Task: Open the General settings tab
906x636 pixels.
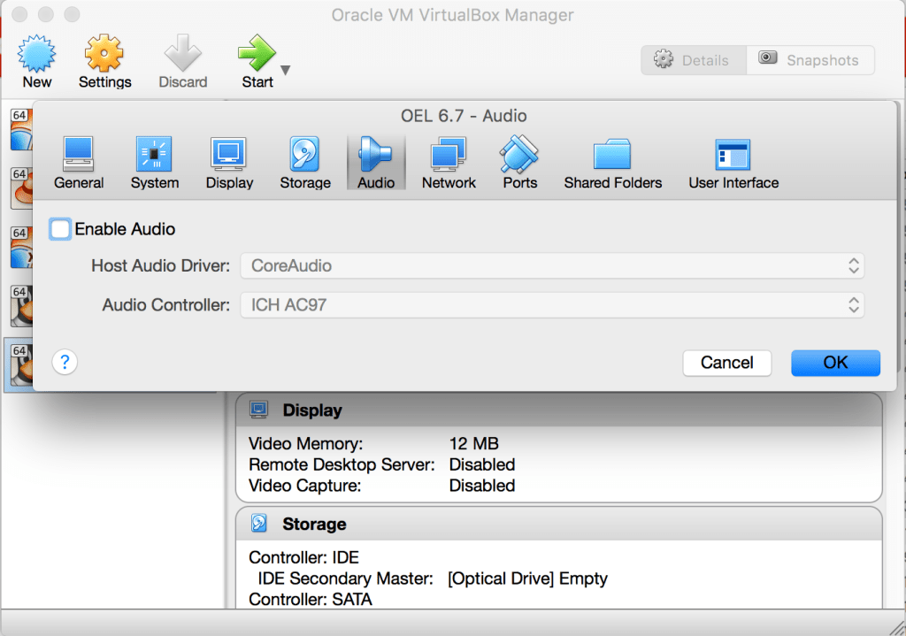Action: [x=79, y=163]
